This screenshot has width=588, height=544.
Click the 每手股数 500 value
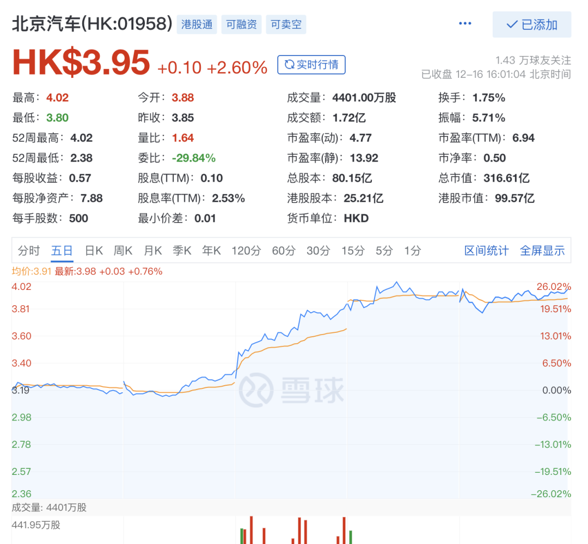[x=78, y=219]
